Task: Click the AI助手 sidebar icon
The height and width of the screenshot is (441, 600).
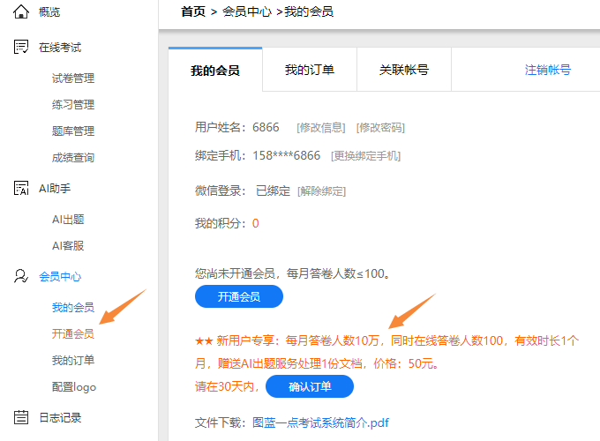Action: click(x=21, y=188)
